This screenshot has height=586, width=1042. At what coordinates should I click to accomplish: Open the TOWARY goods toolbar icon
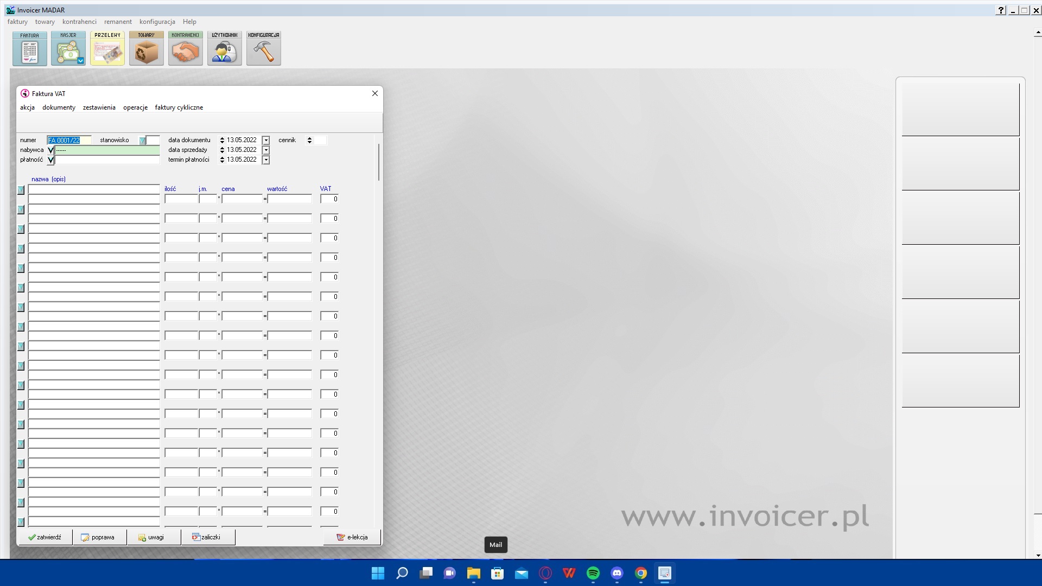[147, 49]
